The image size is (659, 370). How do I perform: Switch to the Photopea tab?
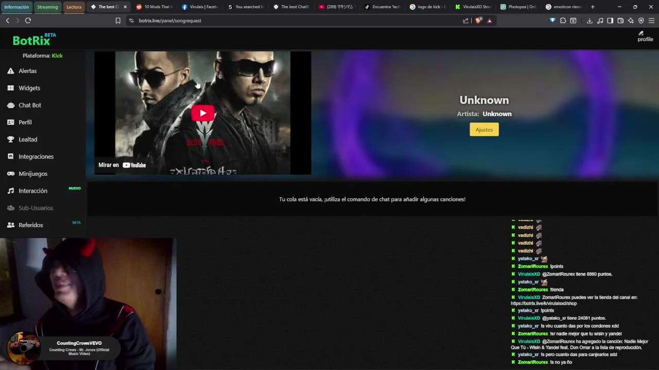[519, 7]
